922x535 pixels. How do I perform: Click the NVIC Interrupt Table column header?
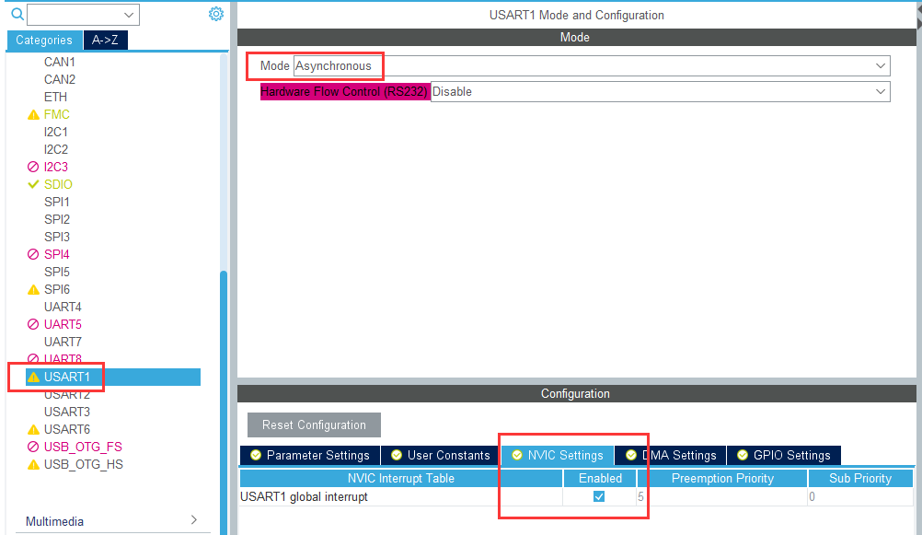(x=401, y=479)
